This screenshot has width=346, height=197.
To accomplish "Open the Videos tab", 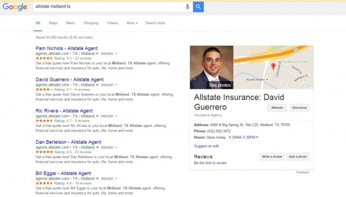I will click(112, 23).
